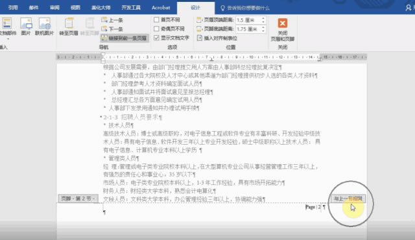The height and width of the screenshot is (240, 415).
Task: Decrease footer distance with down spinner
Action: click(263, 31)
